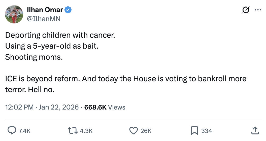
Task: Click the Grok slashed-circle icon
Action: pyautogui.click(x=245, y=10)
